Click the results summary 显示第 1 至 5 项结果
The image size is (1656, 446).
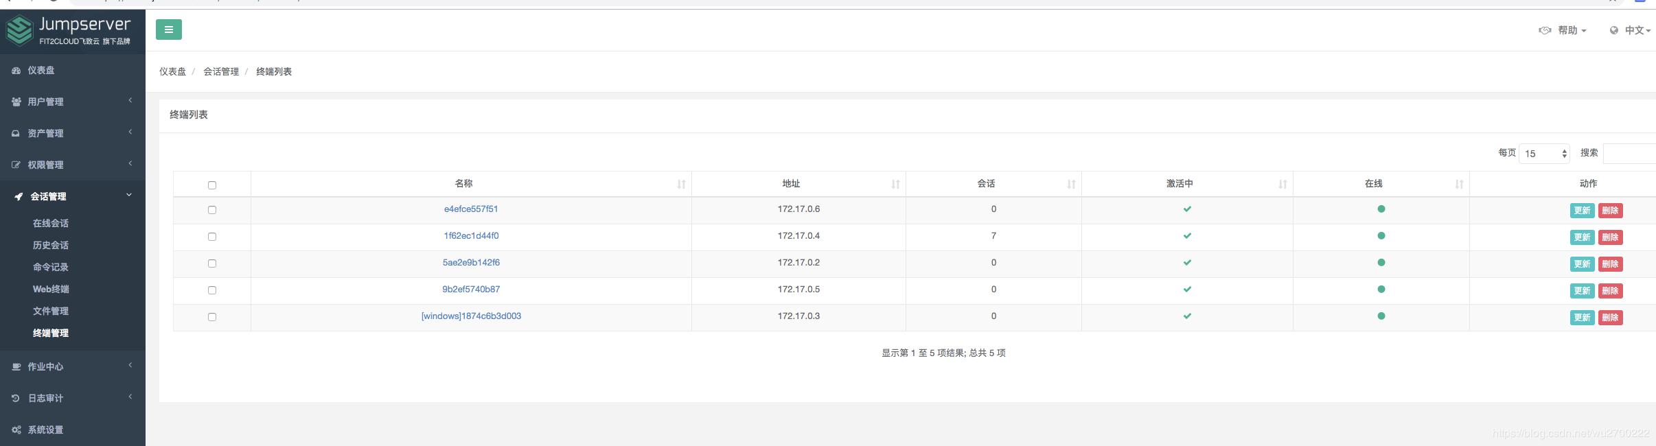pyautogui.click(x=923, y=353)
